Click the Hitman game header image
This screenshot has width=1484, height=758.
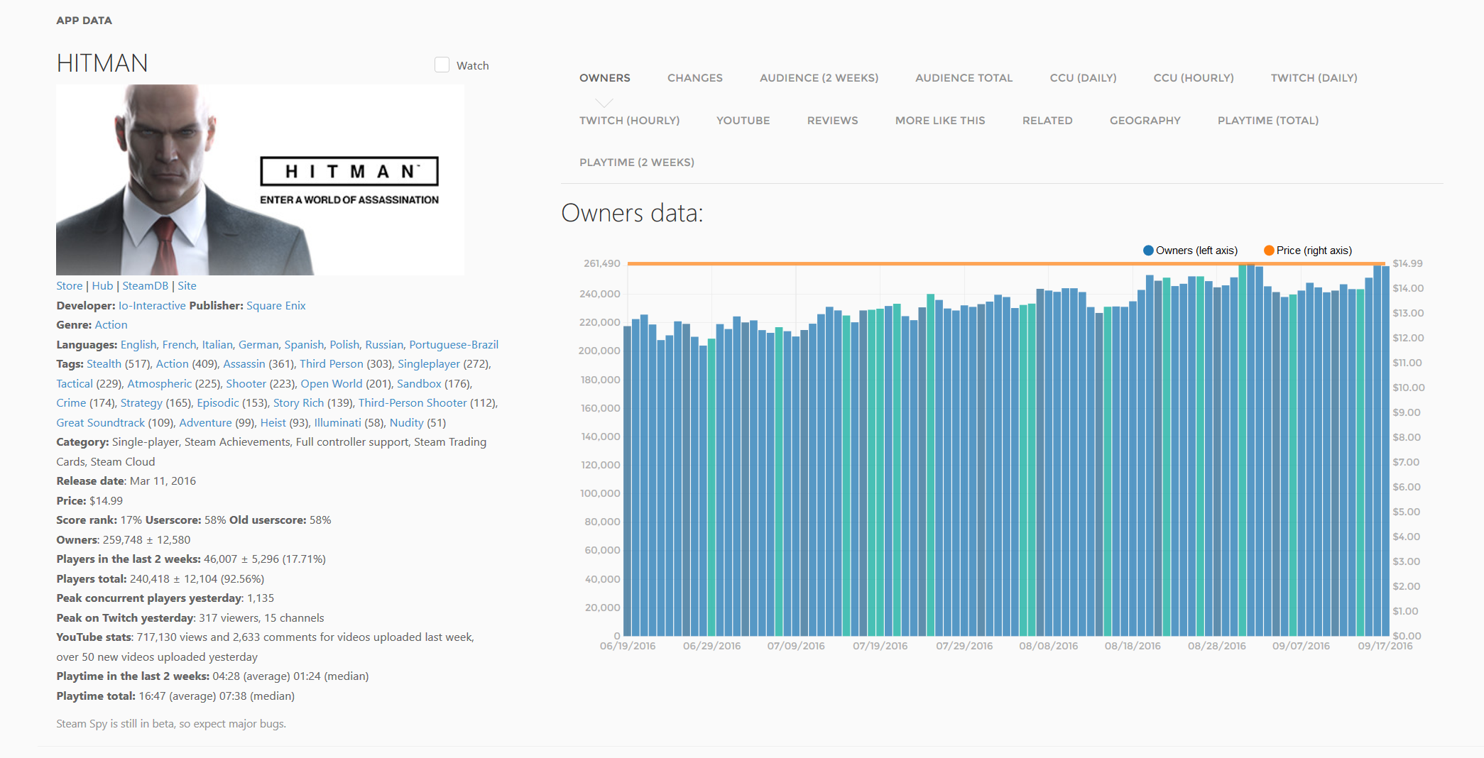(260, 180)
